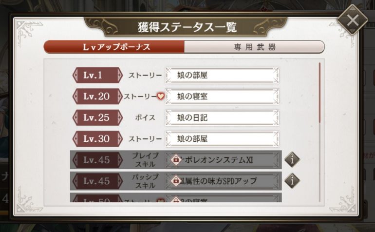Play the Lv.25 voice 娘の日記
This screenshot has width=375, height=232.
pyautogui.click(x=223, y=117)
